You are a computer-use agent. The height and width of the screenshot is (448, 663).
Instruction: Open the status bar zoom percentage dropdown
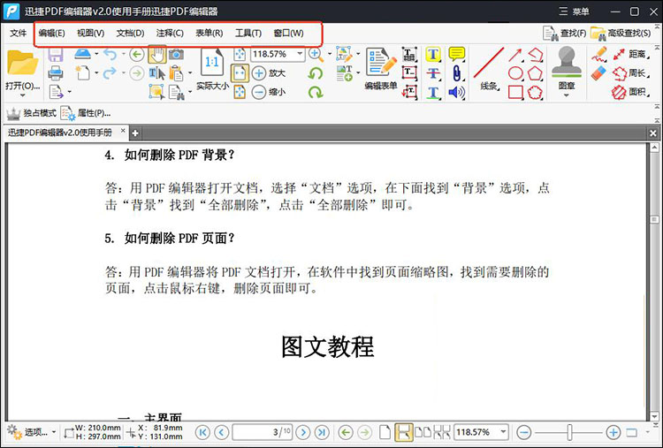(x=503, y=432)
